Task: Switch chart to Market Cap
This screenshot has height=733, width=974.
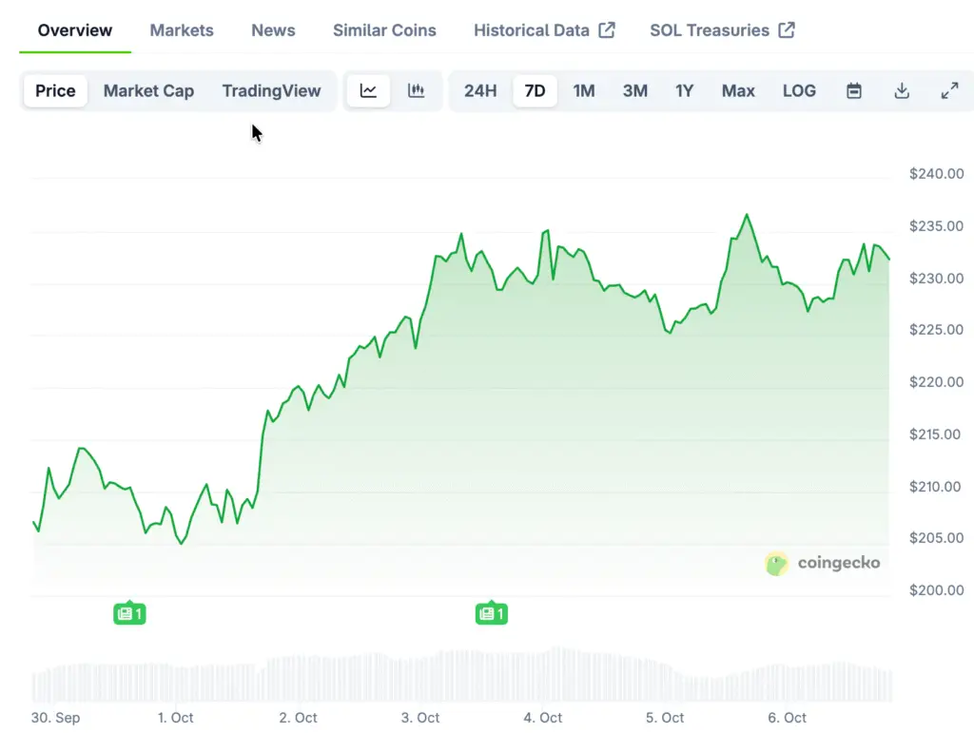Action: (x=148, y=91)
